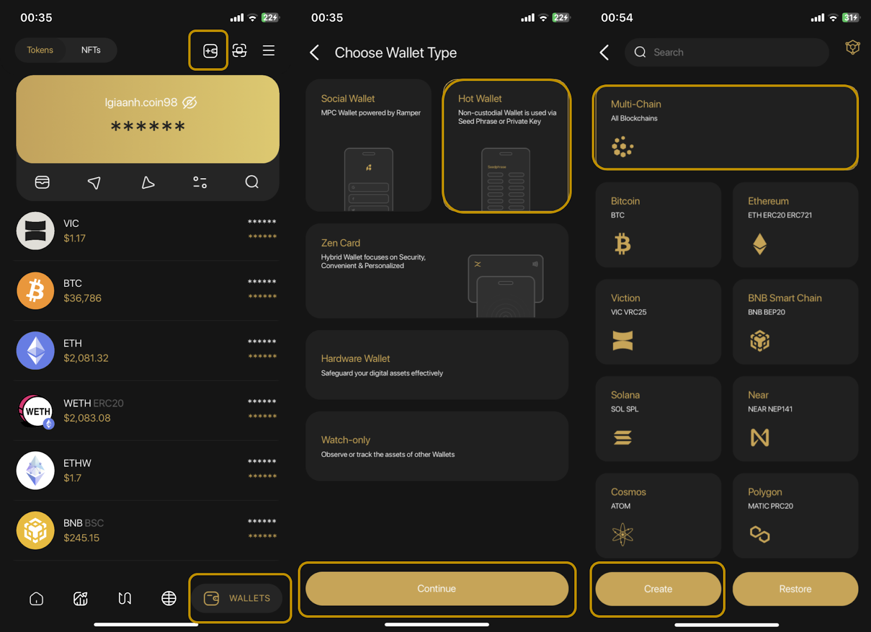This screenshot has height=632, width=871.
Task: Tap the Restore button
Action: click(795, 589)
